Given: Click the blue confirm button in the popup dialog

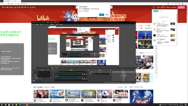Looking at the screenshot, I should [102, 15].
